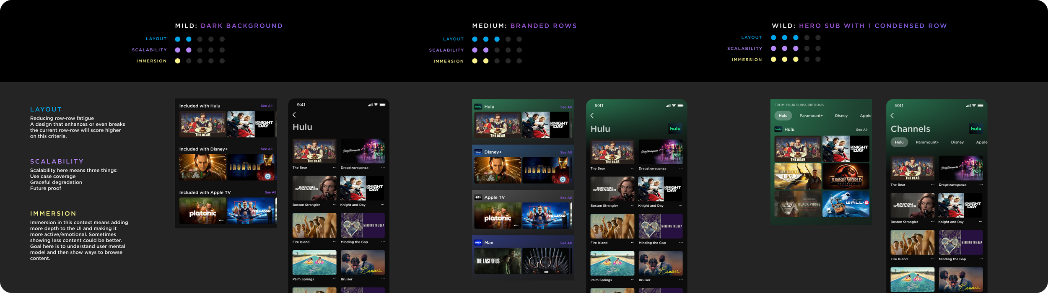
Task: Click the Max logo icon in the branded rows panel
Action: point(478,242)
